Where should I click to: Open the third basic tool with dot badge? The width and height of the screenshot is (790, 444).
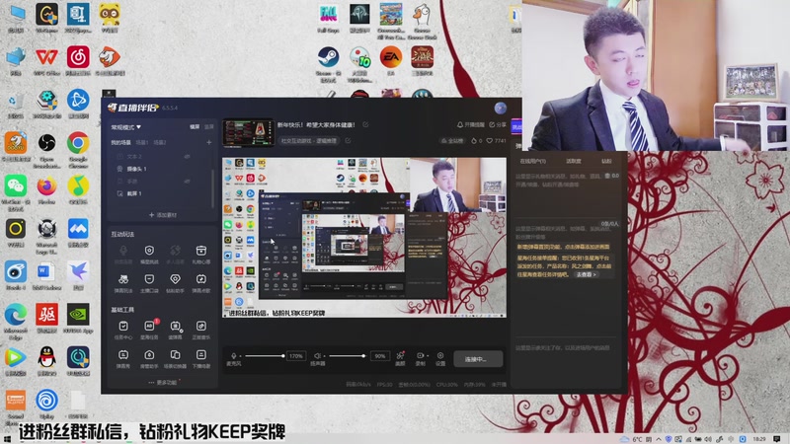[175, 330]
